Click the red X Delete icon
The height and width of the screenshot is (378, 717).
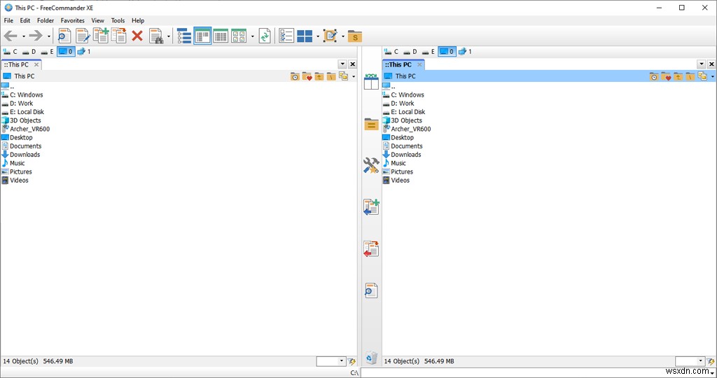[137, 36]
